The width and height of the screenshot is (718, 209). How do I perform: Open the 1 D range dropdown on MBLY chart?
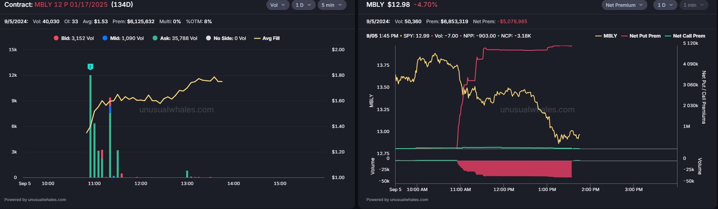665,5
